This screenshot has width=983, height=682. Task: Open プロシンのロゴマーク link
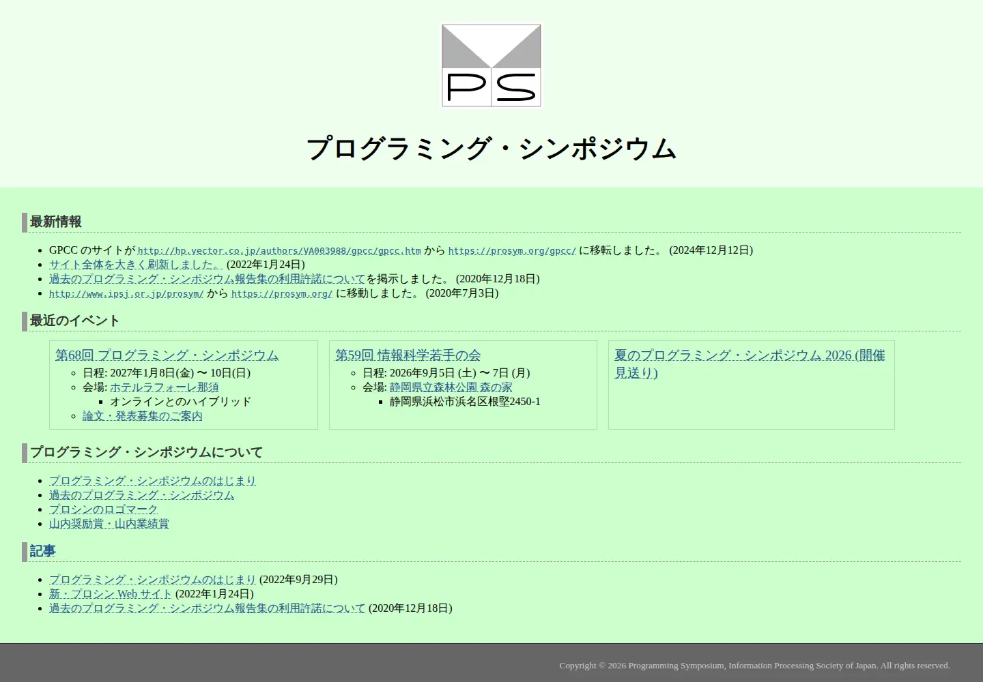pyautogui.click(x=103, y=509)
